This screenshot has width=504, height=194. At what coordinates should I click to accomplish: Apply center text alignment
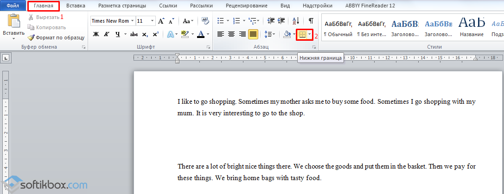coord(231,34)
